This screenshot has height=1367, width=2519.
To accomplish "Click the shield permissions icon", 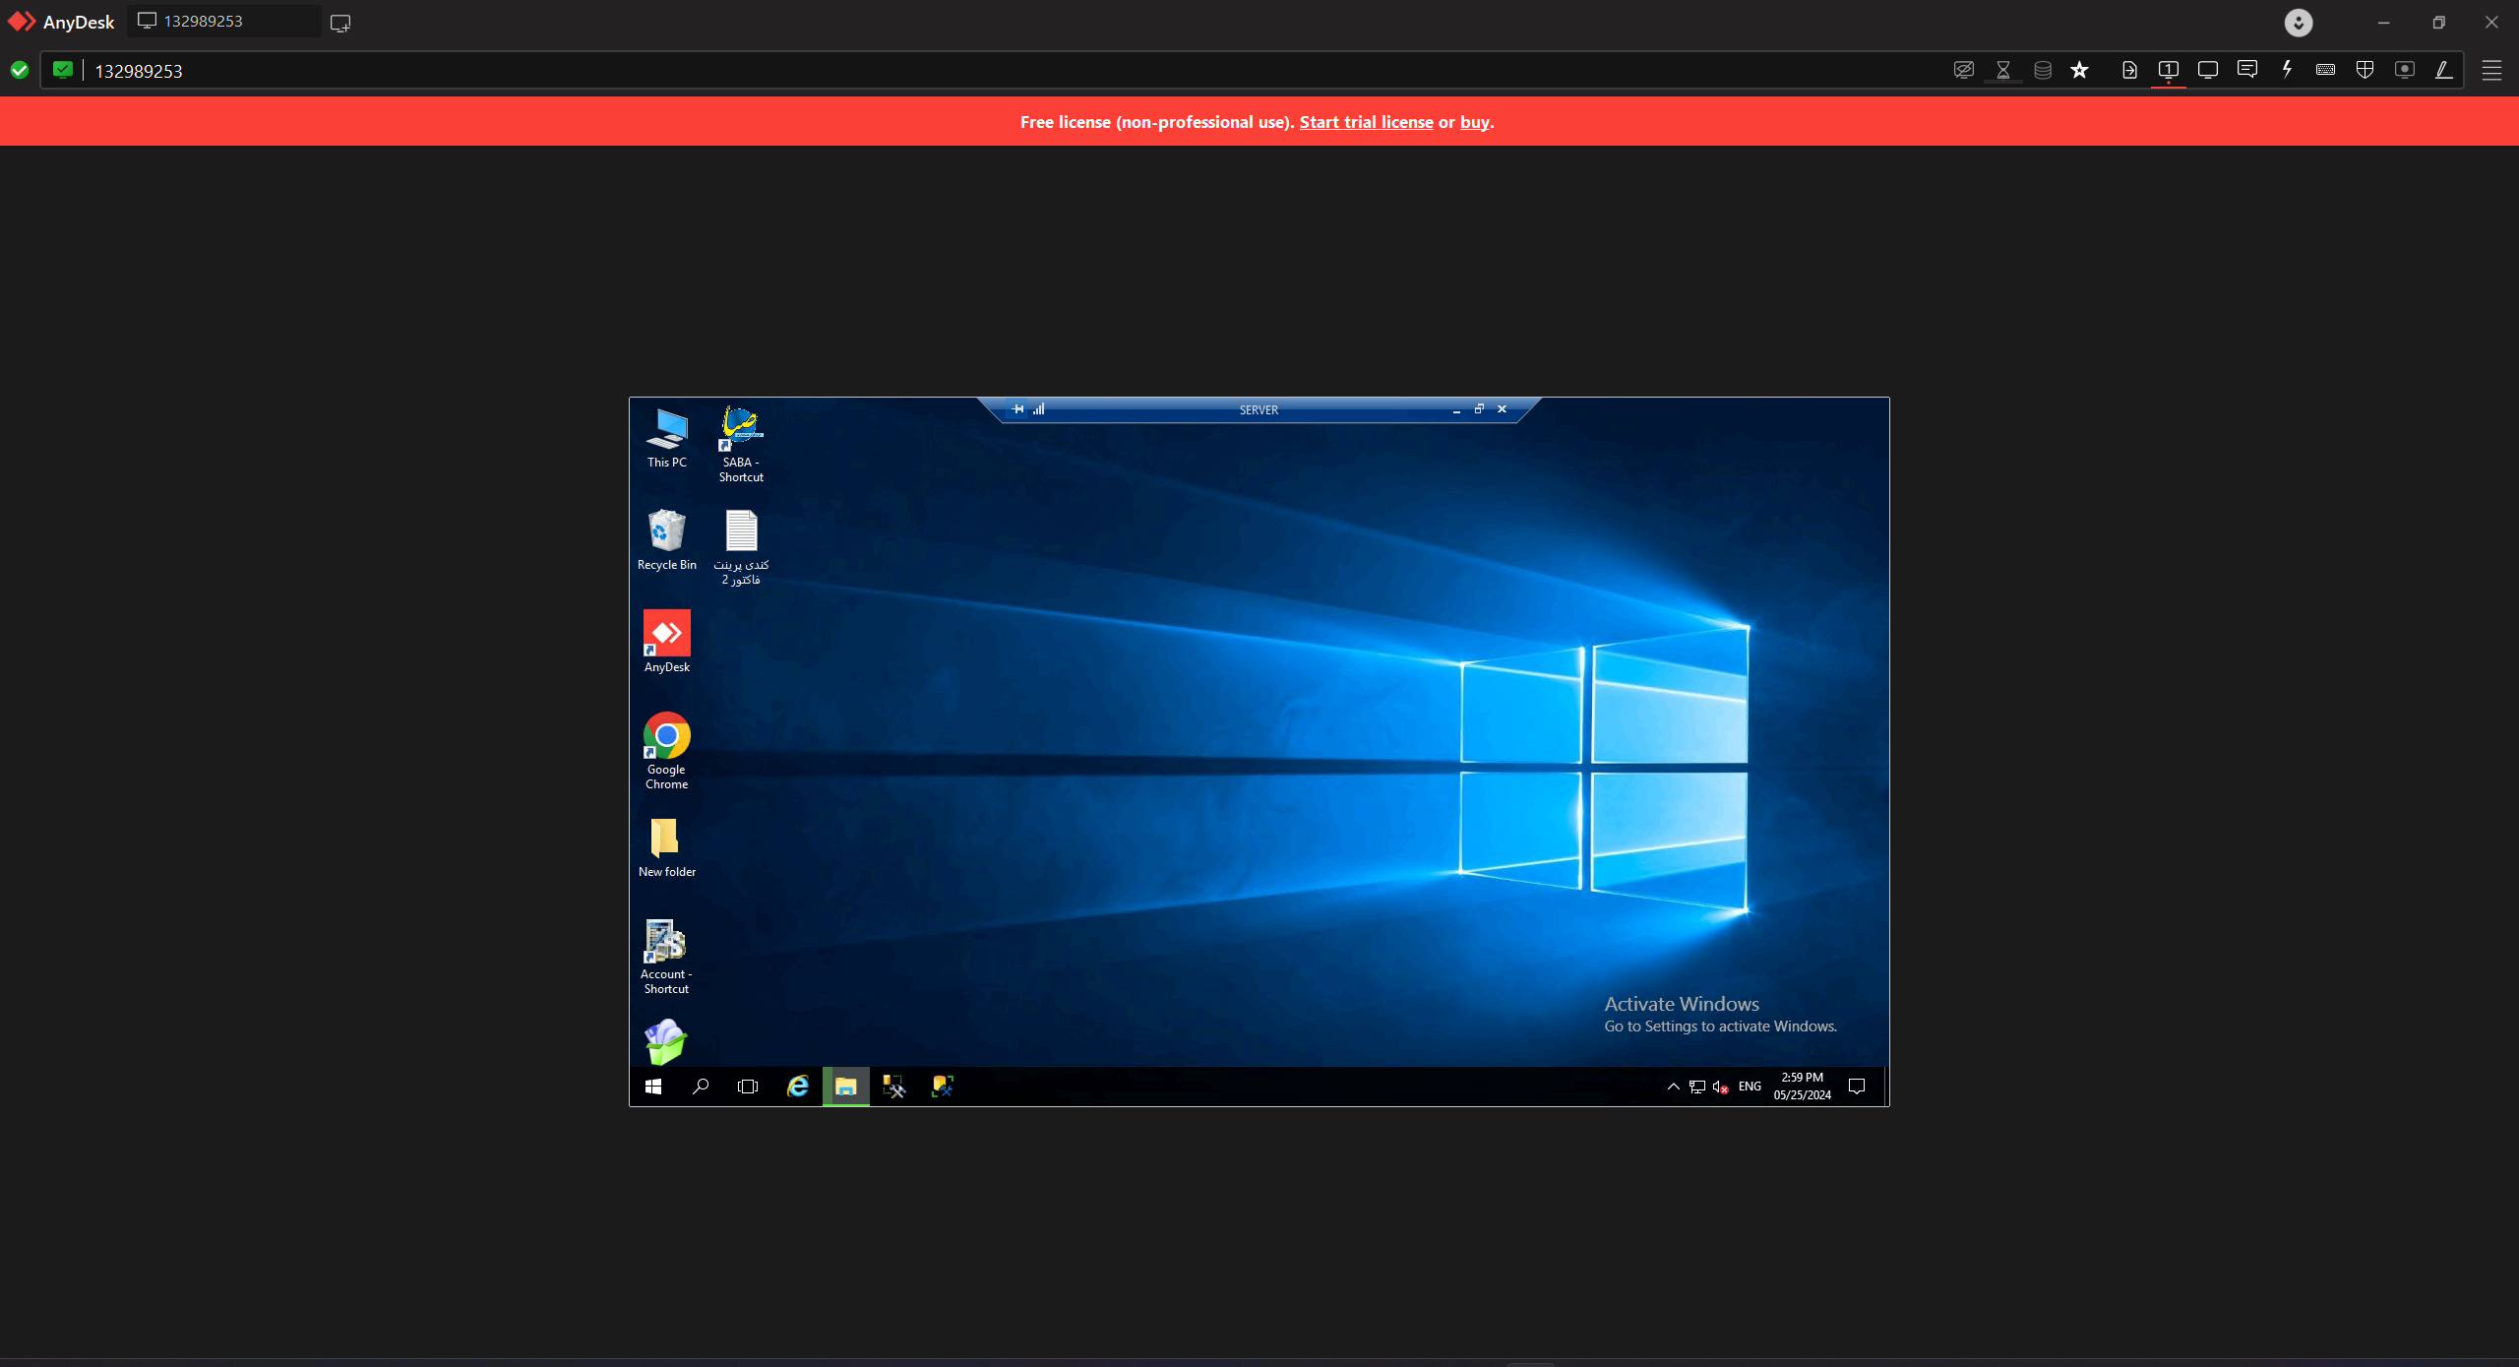I will (2365, 70).
